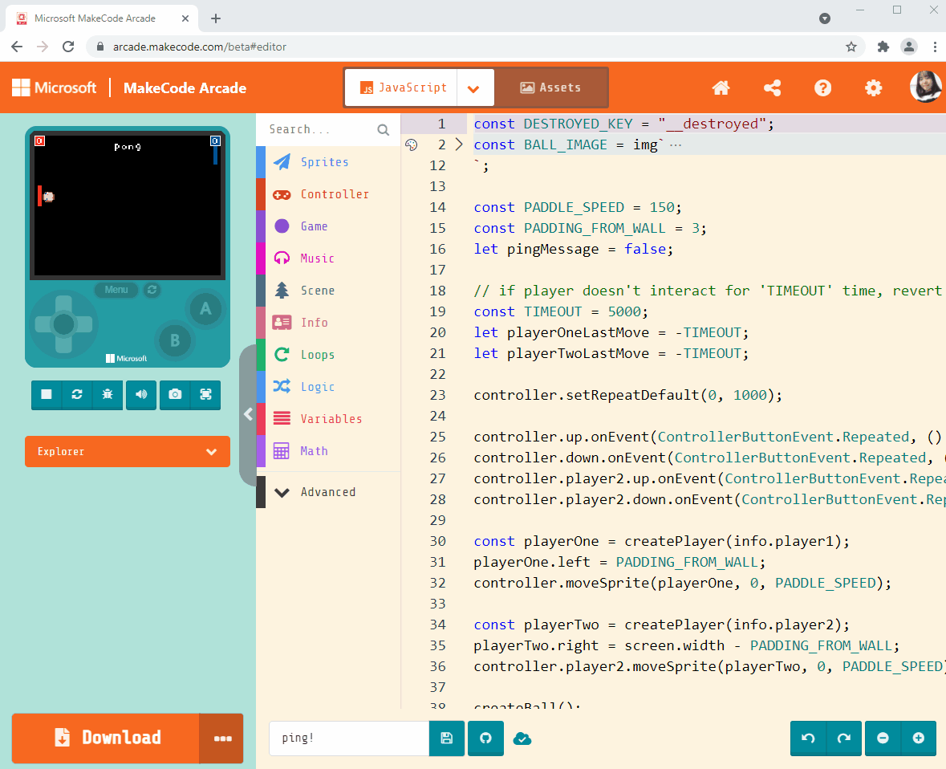This screenshot has width=946, height=769.
Task: Click the toolbox search magnifier icon
Action: [x=383, y=130]
